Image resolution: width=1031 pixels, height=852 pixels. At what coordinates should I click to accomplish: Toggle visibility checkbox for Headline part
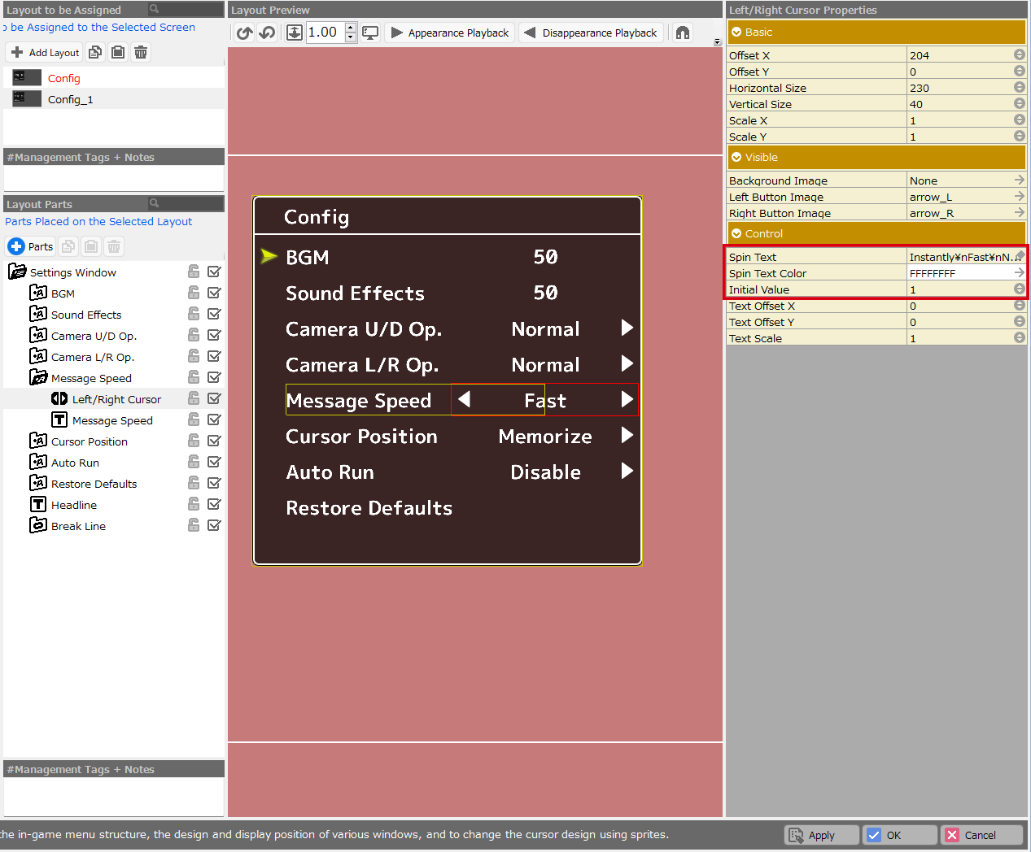point(214,504)
